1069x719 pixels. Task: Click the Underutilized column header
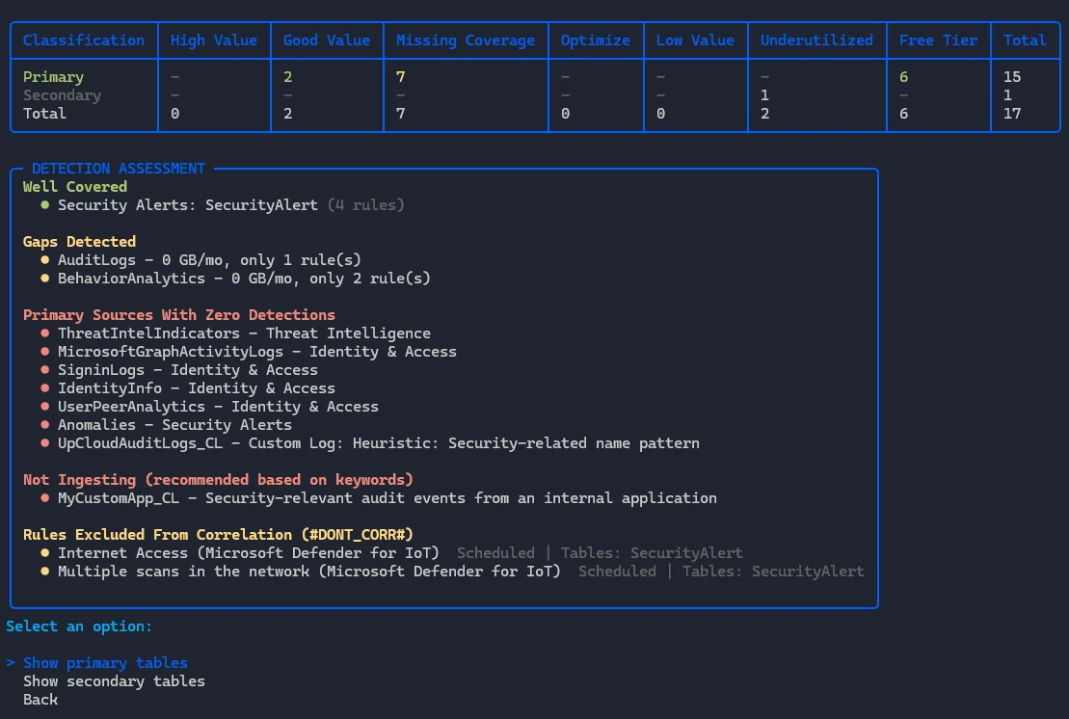816,40
